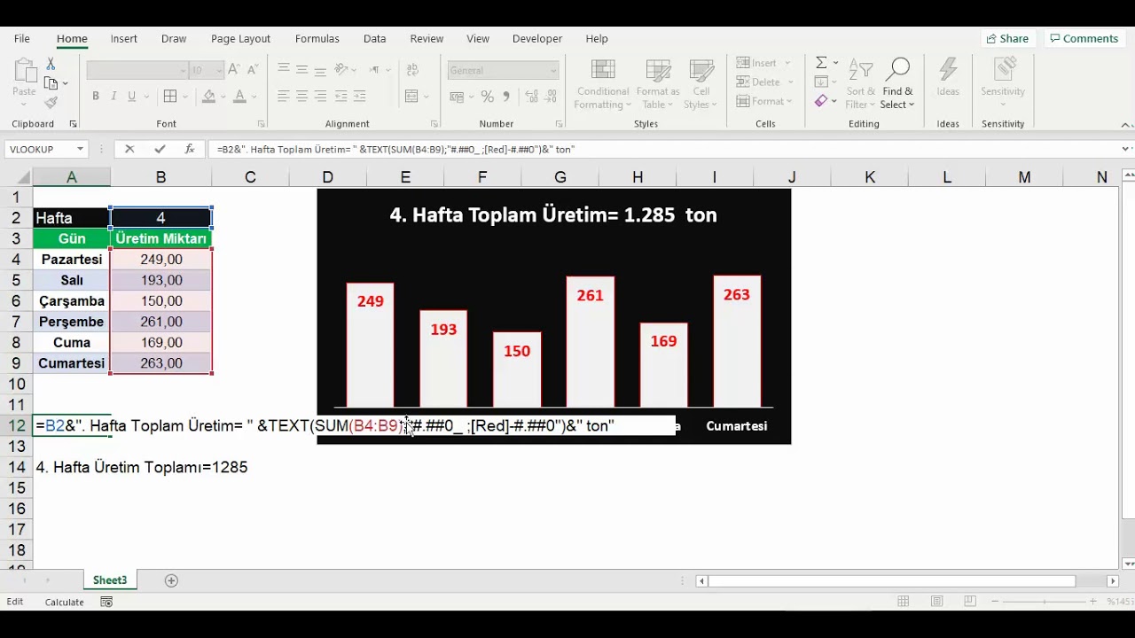Image resolution: width=1135 pixels, height=638 pixels.
Task: Open the Font Color dropdown arrow
Action: coord(254,97)
